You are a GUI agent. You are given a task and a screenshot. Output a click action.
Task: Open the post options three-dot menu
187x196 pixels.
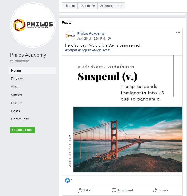point(178,33)
